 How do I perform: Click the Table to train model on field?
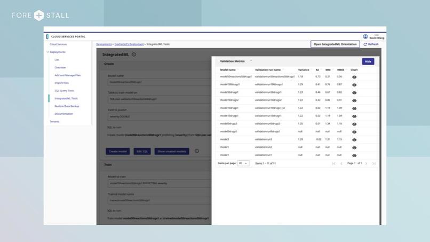[160, 99]
